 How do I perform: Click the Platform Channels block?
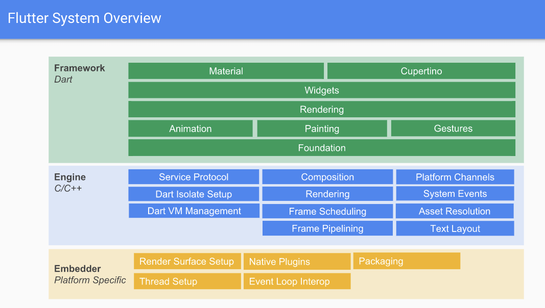tap(455, 177)
